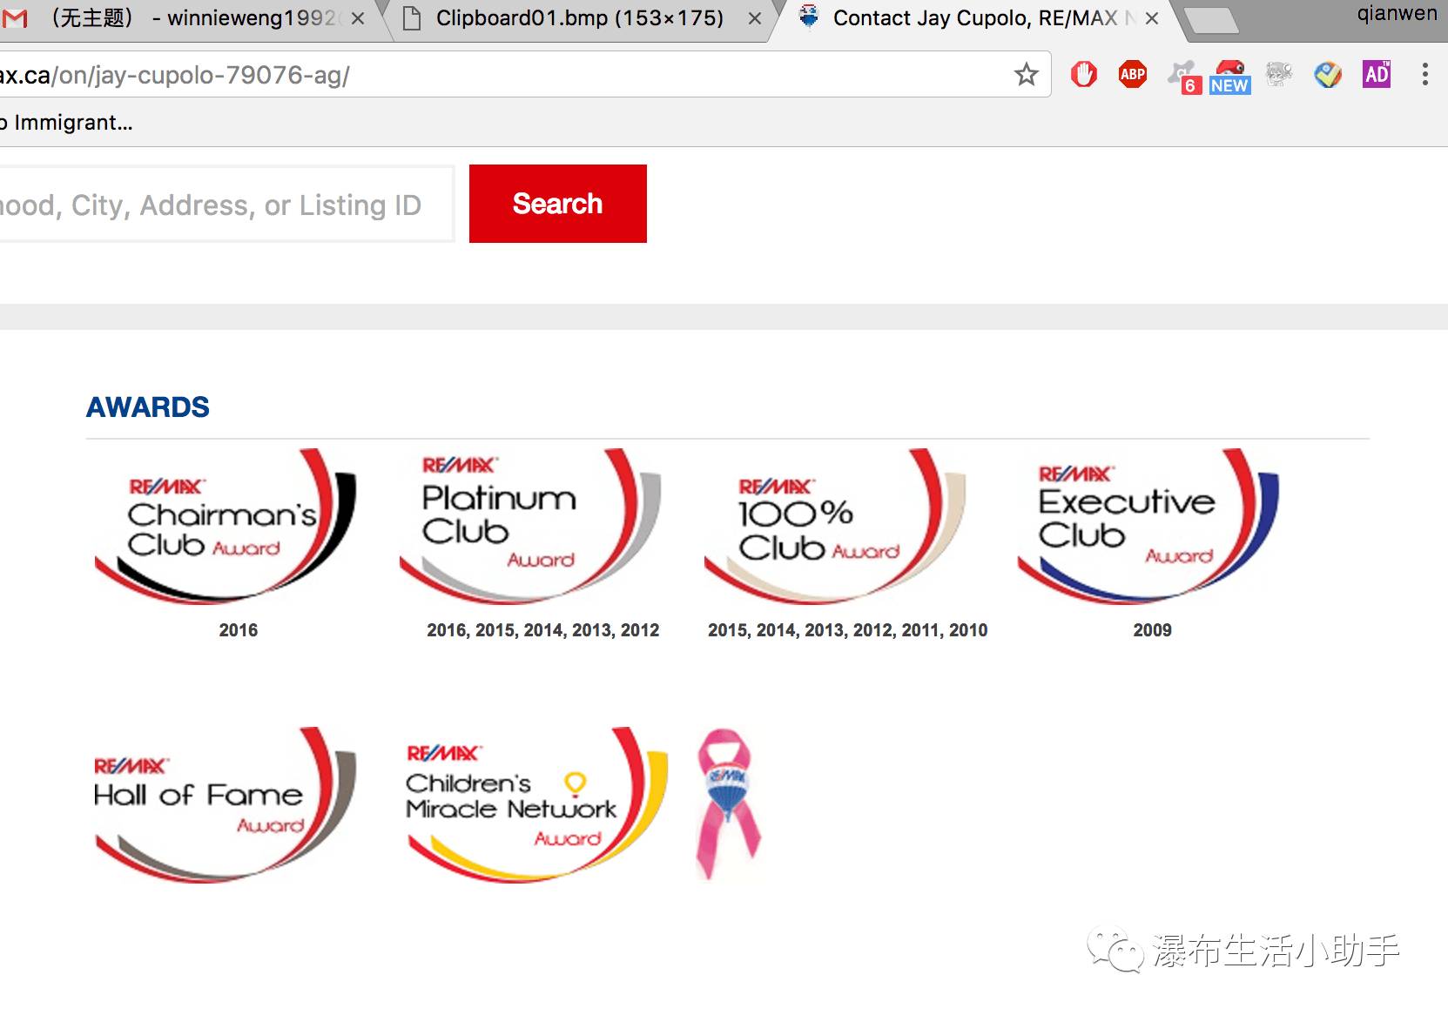Open the gray cartoon face extension
The image size is (1448, 1015).
click(1278, 75)
